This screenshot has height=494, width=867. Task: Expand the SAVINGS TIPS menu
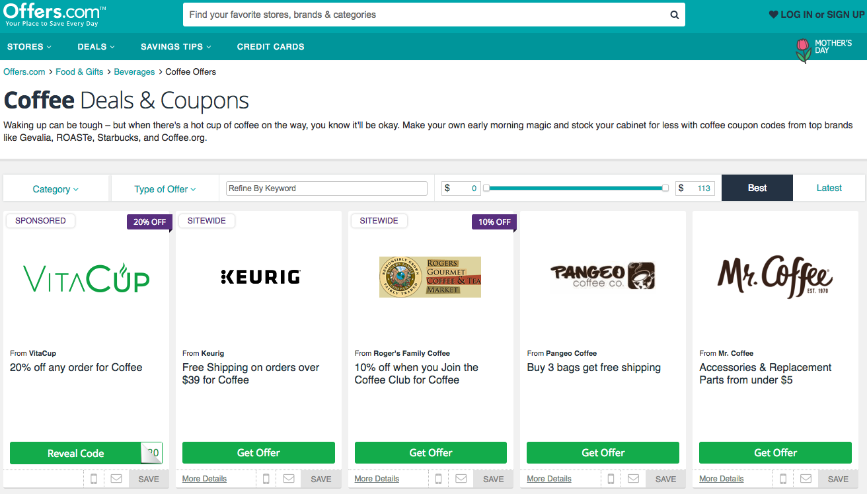(x=176, y=47)
